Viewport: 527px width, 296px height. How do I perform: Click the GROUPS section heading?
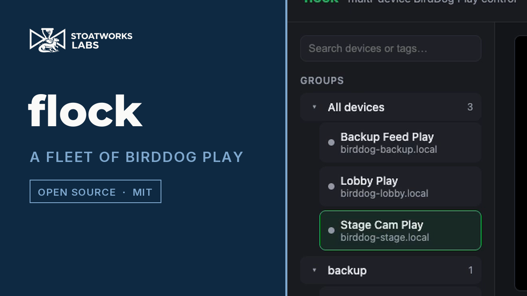(x=322, y=81)
